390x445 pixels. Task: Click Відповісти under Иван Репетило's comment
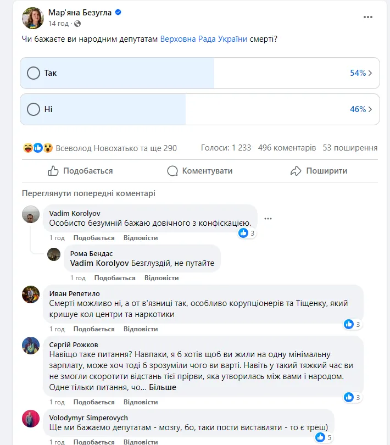click(x=141, y=329)
